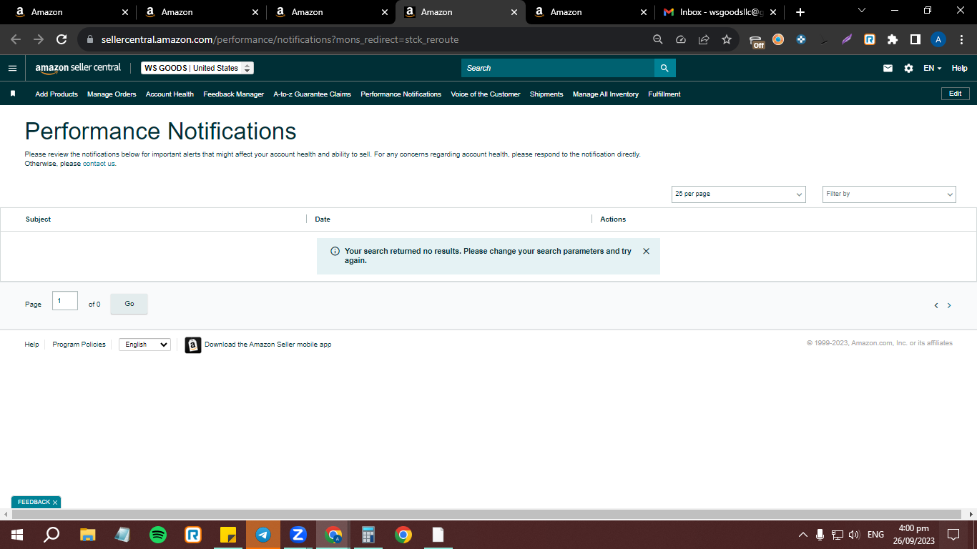Click the contact us link
Viewport: 977px width, 549px height.
(x=99, y=164)
